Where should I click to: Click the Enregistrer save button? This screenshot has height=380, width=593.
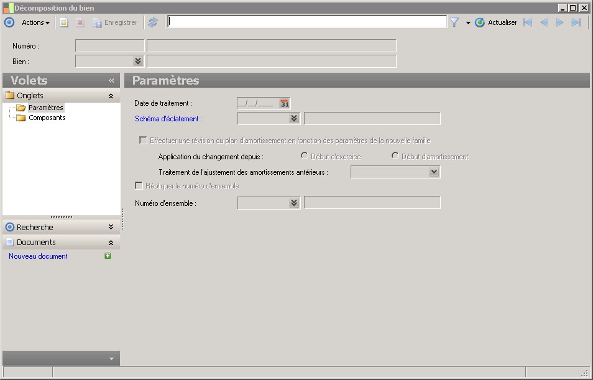[x=115, y=23]
